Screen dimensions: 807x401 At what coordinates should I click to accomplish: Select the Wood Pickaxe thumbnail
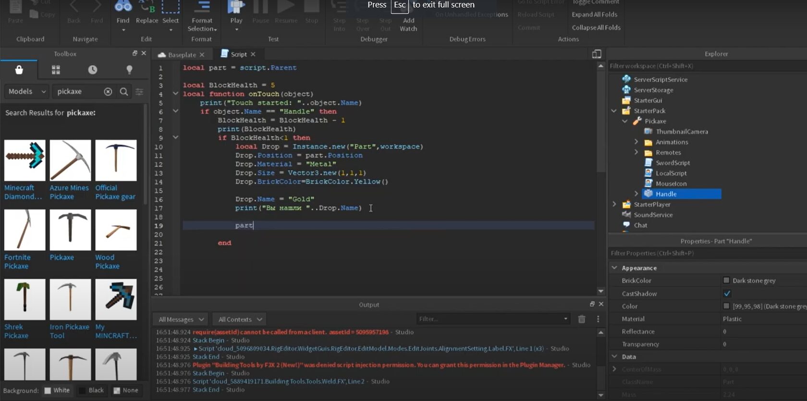pos(116,230)
